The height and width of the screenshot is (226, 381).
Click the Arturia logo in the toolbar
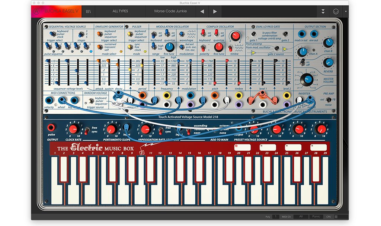pyautogui.click(x=36, y=12)
